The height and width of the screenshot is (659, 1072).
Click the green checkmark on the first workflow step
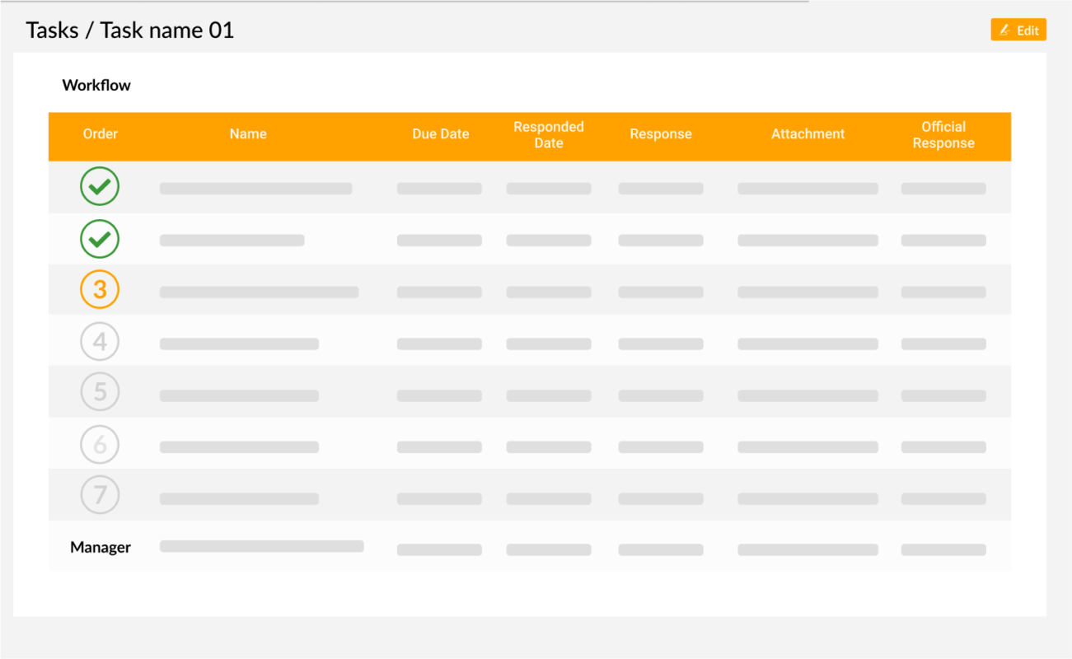(x=100, y=186)
